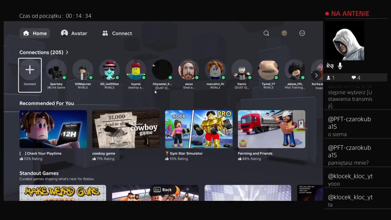Click the Recommended For You heading
The height and width of the screenshot is (220, 391).
coord(47,103)
